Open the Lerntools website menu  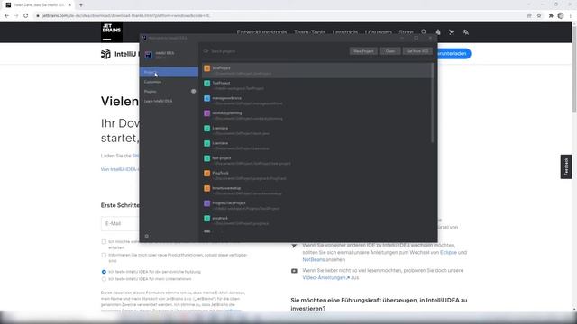pyautogui.click(x=344, y=32)
